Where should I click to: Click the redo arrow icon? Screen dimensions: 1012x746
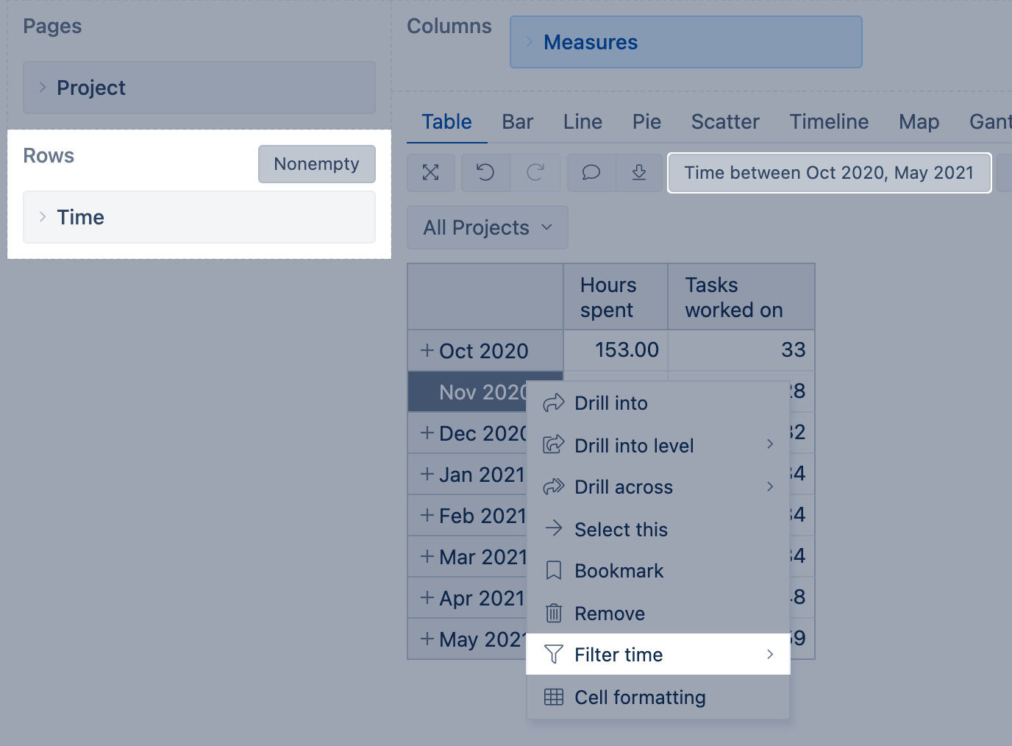click(x=535, y=173)
